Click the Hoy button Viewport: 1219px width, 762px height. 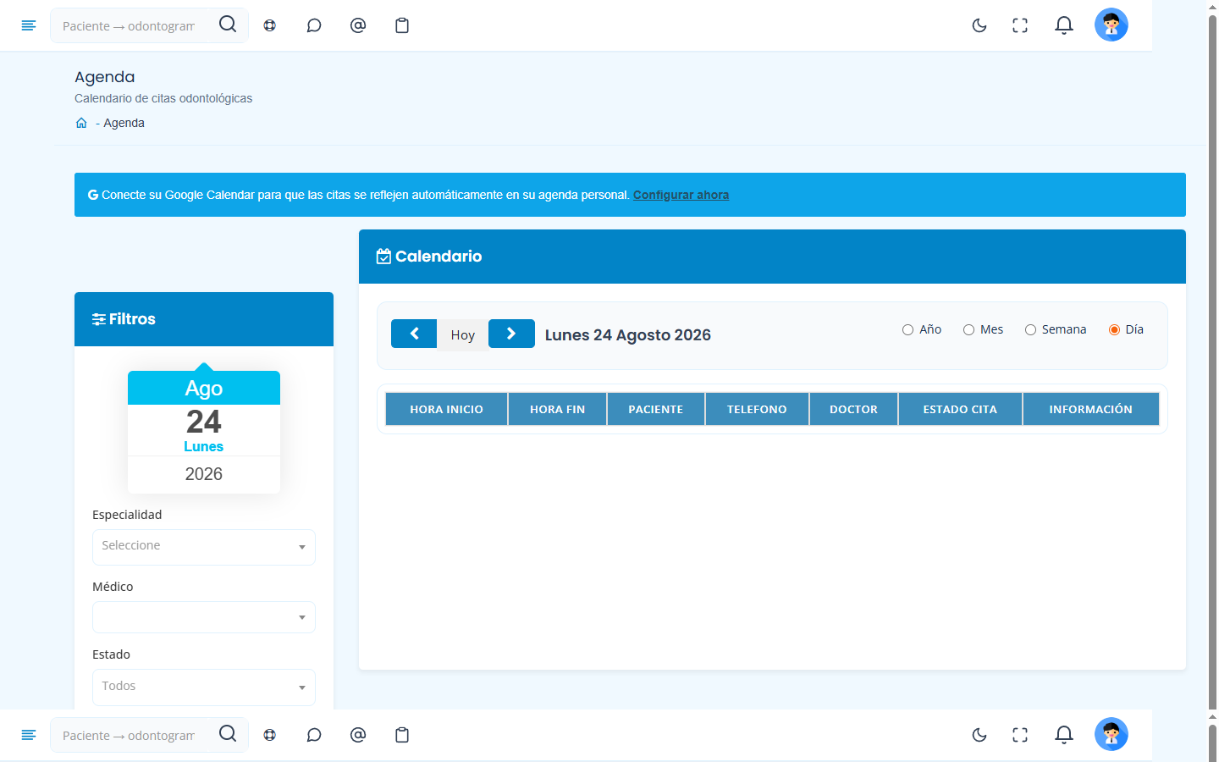pyautogui.click(x=462, y=334)
